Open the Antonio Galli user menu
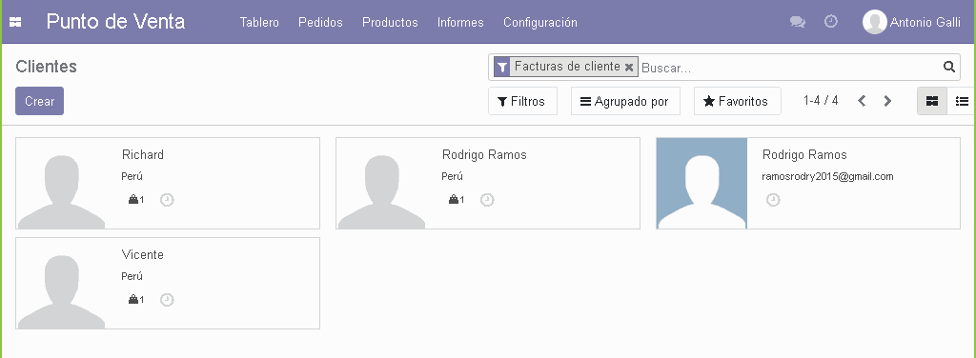Viewport: 976px width, 358px height. click(911, 23)
